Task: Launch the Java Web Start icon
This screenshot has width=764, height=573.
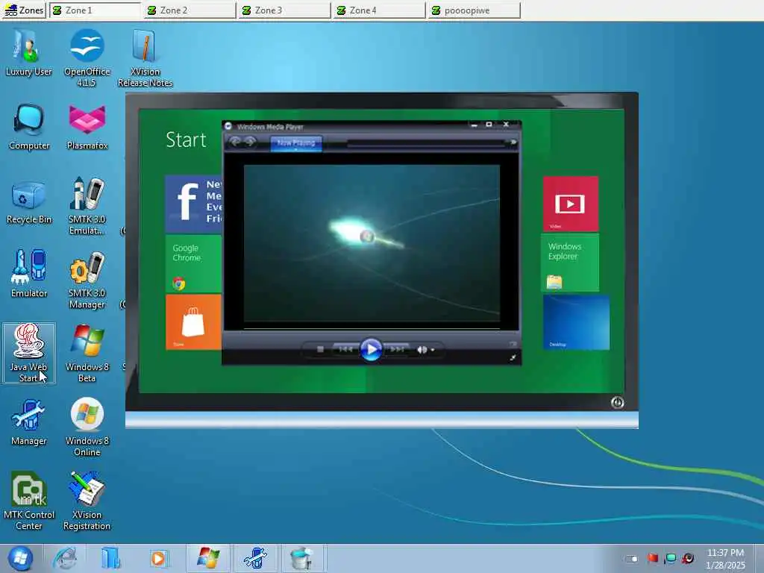Action: pos(29,353)
